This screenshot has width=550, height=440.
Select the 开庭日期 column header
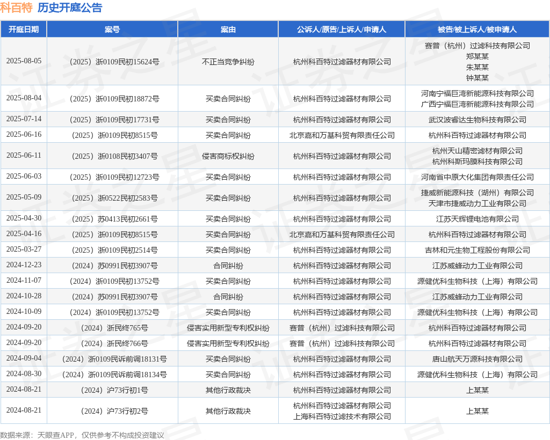coord(24,30)
